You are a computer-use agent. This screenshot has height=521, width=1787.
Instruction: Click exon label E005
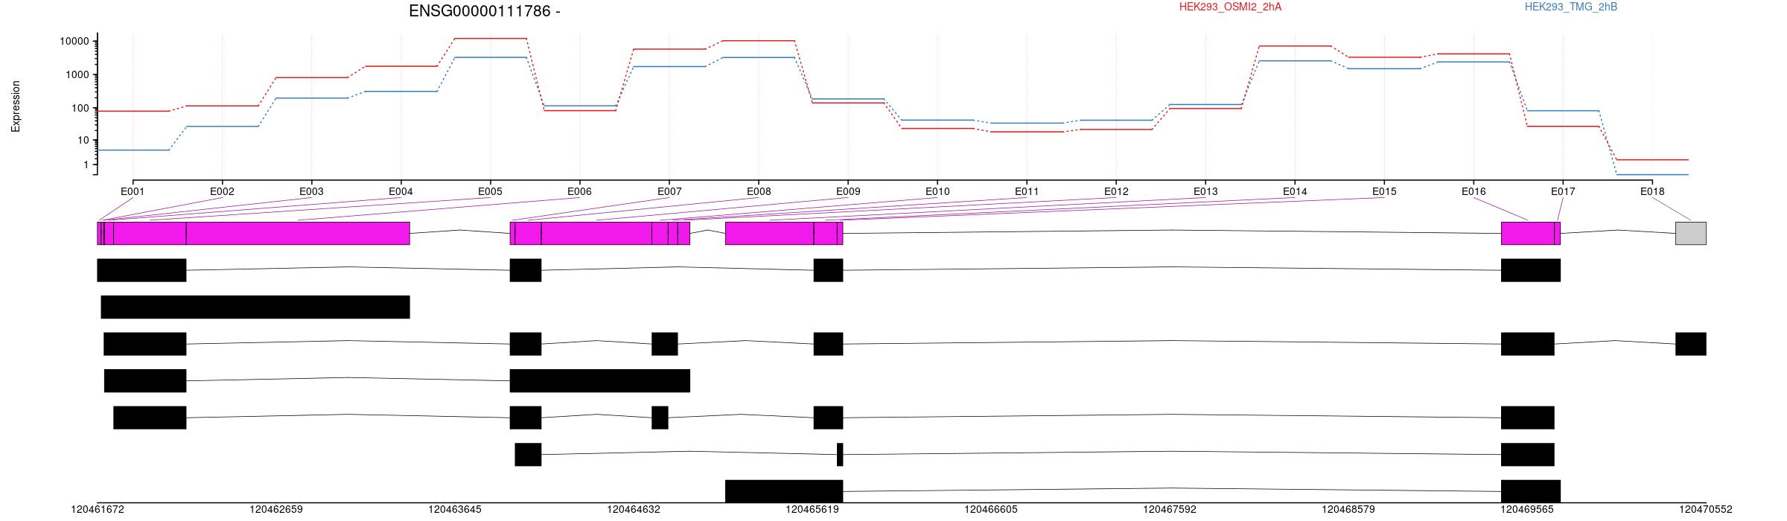pyautogui.click(x=490, y=191)
